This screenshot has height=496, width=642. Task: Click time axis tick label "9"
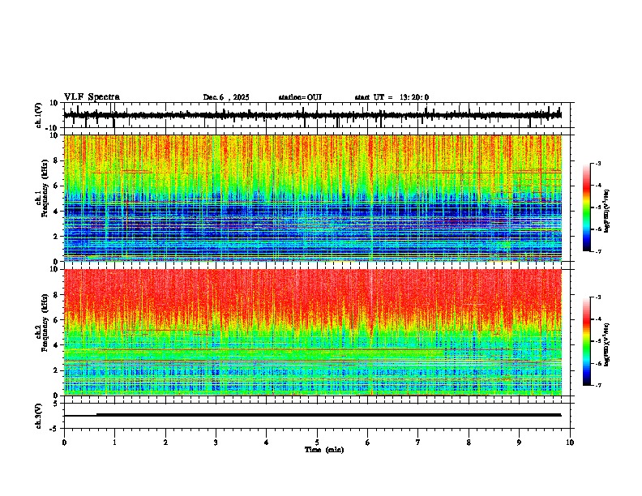click(x=519, y=443)
